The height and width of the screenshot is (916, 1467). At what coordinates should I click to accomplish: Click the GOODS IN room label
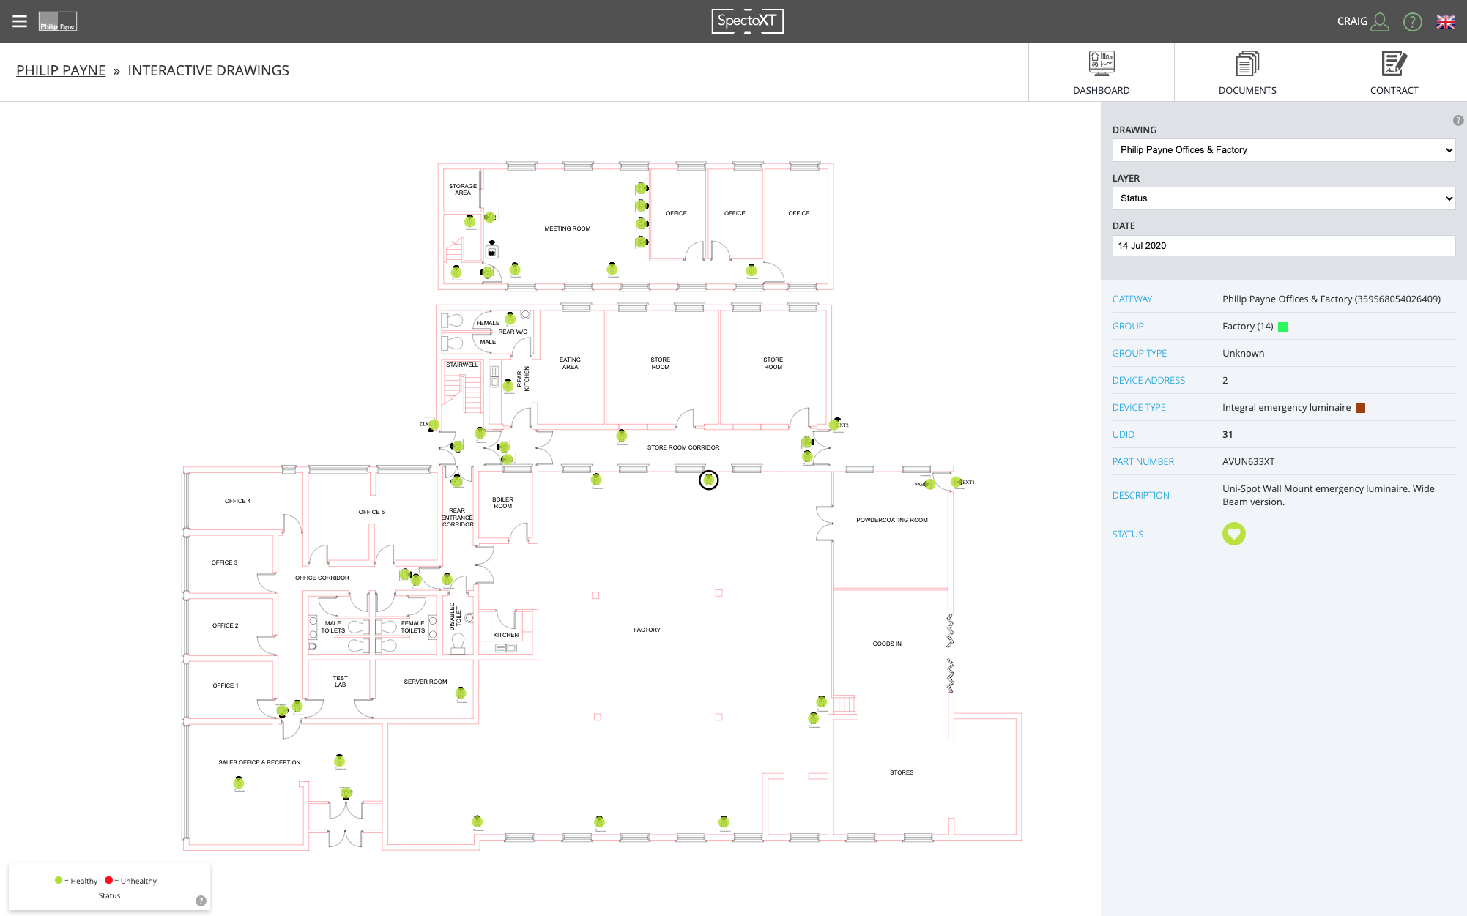(886, 644)
